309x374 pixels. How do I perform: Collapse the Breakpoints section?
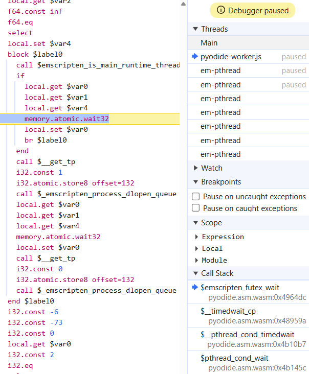click(x=195, y=182)
